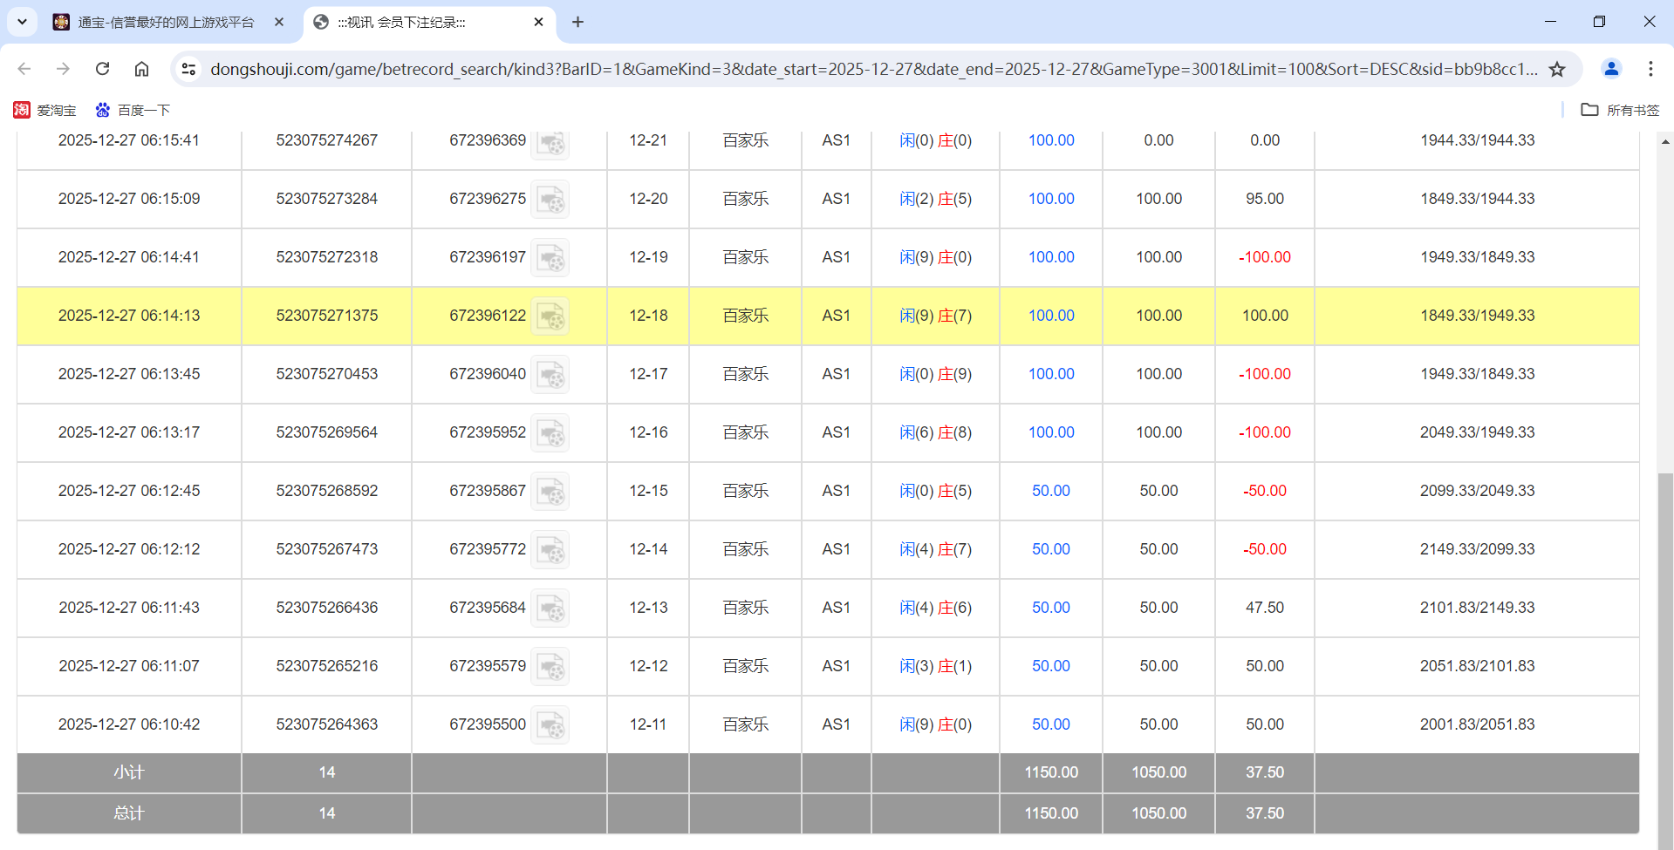Click the browser reload icon
Screen dimensions: 1674x850
tap(102, 69)
